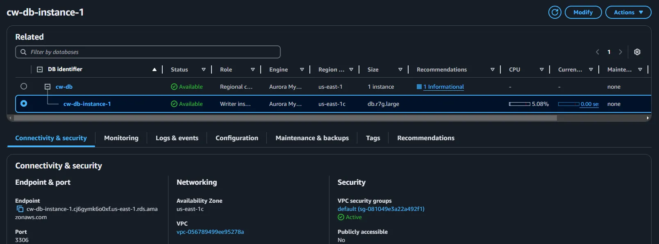Image resolution: width=659 pixels, height=244 pixels.
Task: Sort by Recommendations column arrow
Action: pyautogui.click(x=493, y=69)
